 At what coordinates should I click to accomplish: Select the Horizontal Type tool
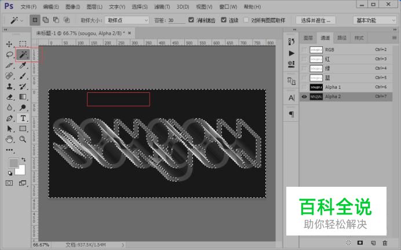(x=23, y=118)
